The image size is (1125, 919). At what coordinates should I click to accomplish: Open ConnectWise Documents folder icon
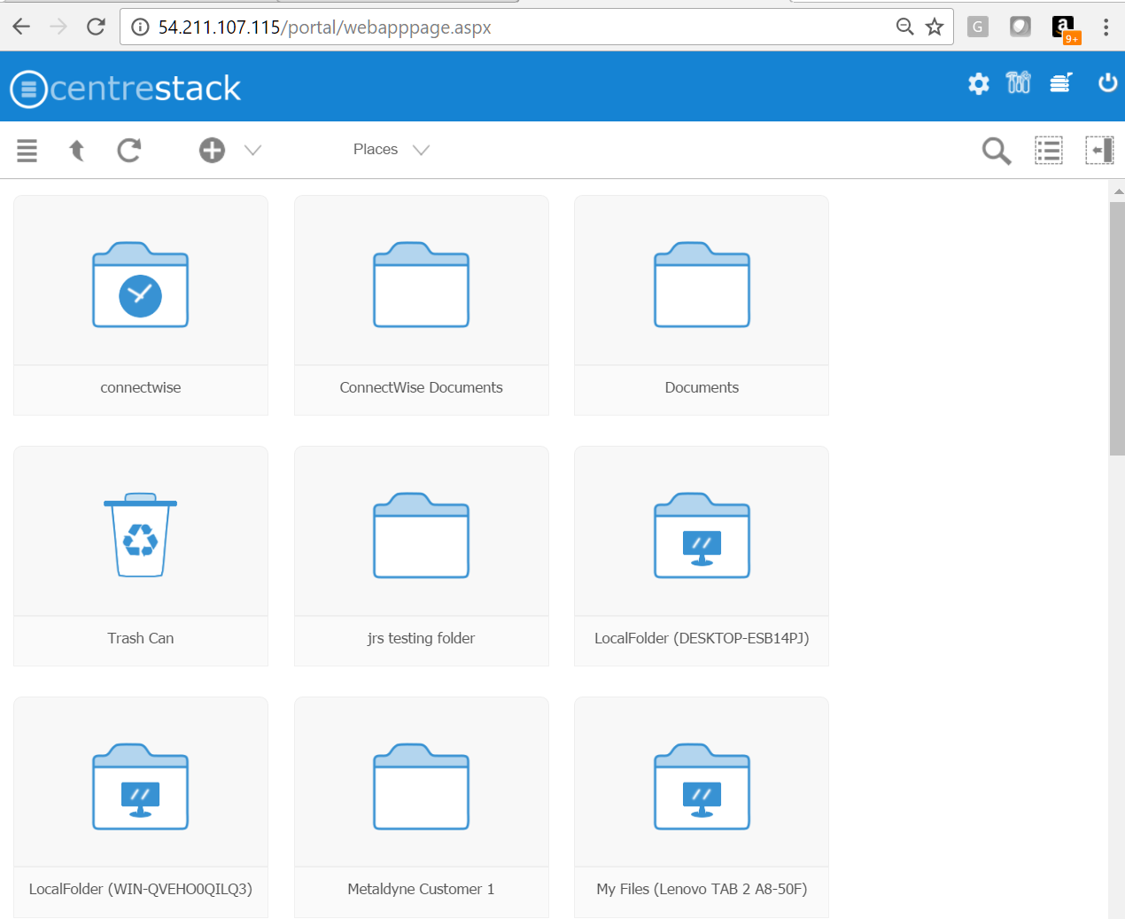coord(422,284)
